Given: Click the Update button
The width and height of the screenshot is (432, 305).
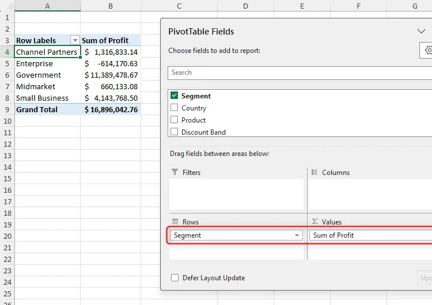Looking at the screenshot, I should (x=425, y=278).
